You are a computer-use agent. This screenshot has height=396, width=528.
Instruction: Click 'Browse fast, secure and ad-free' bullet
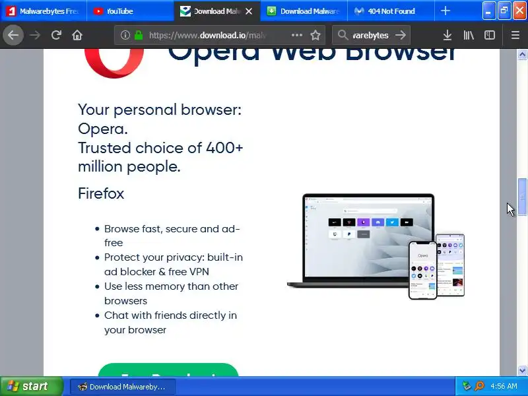(x=172, y=236)
